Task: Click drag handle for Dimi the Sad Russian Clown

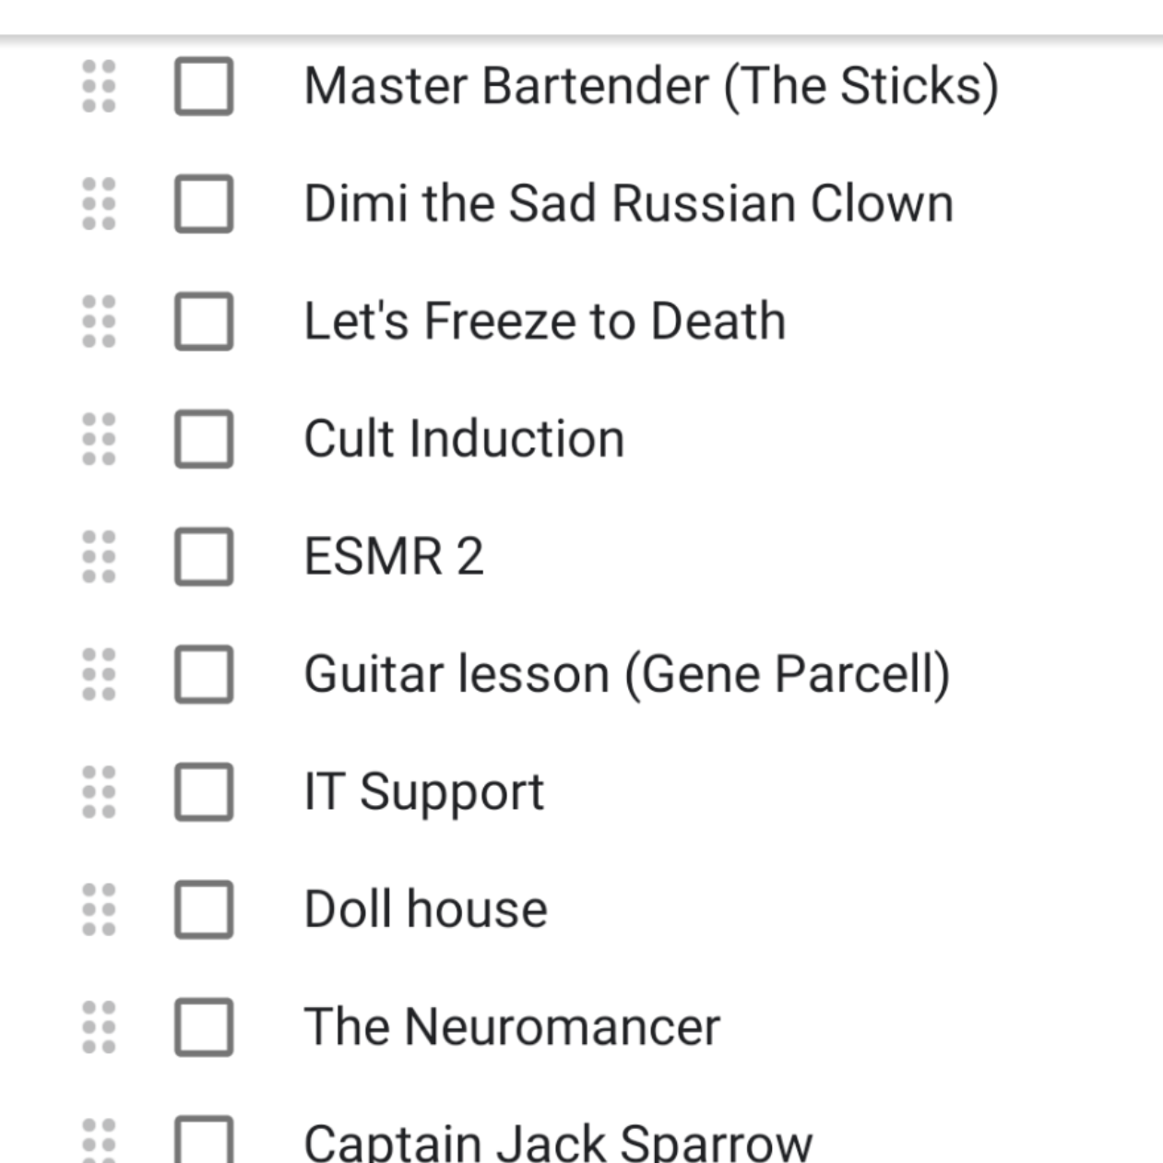Action: (x=99, y=204)
